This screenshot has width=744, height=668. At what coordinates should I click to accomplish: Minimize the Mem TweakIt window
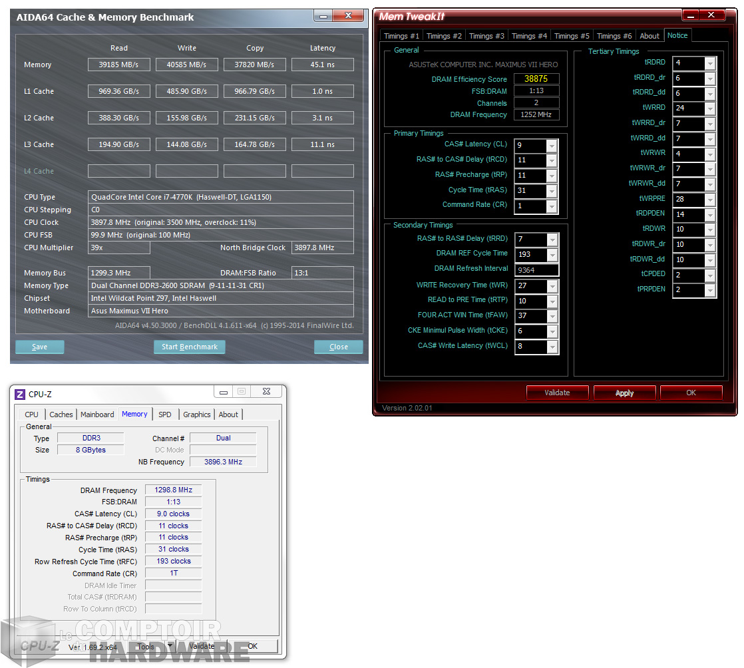(x=691, y=15)
